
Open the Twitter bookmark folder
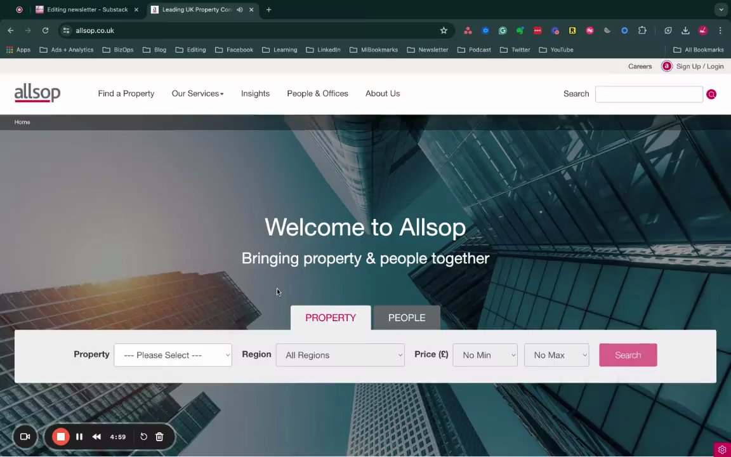[x=515, y=50]
